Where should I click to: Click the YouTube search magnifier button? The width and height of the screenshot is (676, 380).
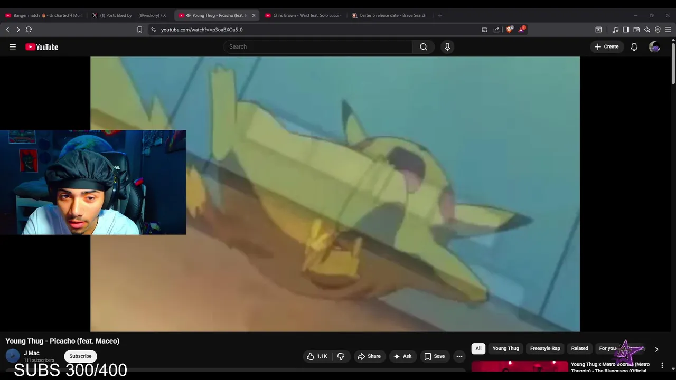click(x=424, y=46)
